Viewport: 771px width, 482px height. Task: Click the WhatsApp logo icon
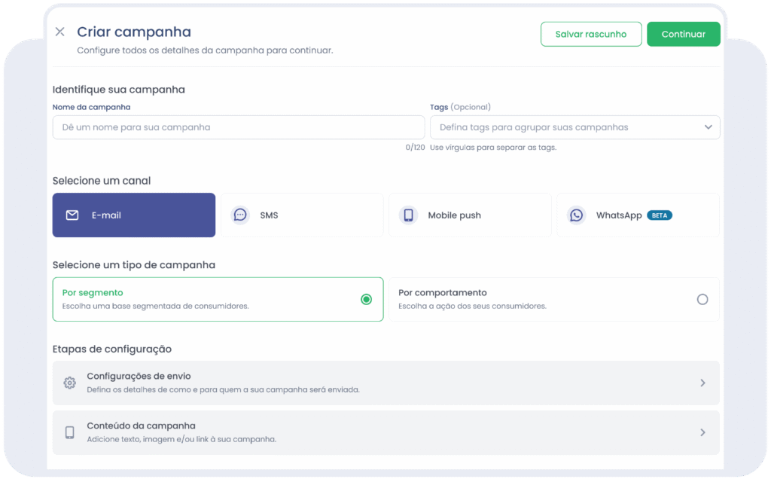point(577,215)
